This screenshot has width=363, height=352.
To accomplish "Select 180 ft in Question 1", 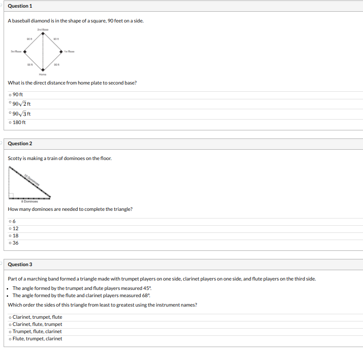I will (x=10, y=122).
